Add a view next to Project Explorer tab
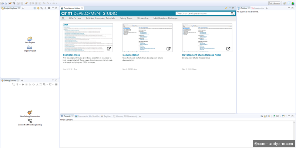Viewport: 296px width, 148px height. (x=23, y=8)
